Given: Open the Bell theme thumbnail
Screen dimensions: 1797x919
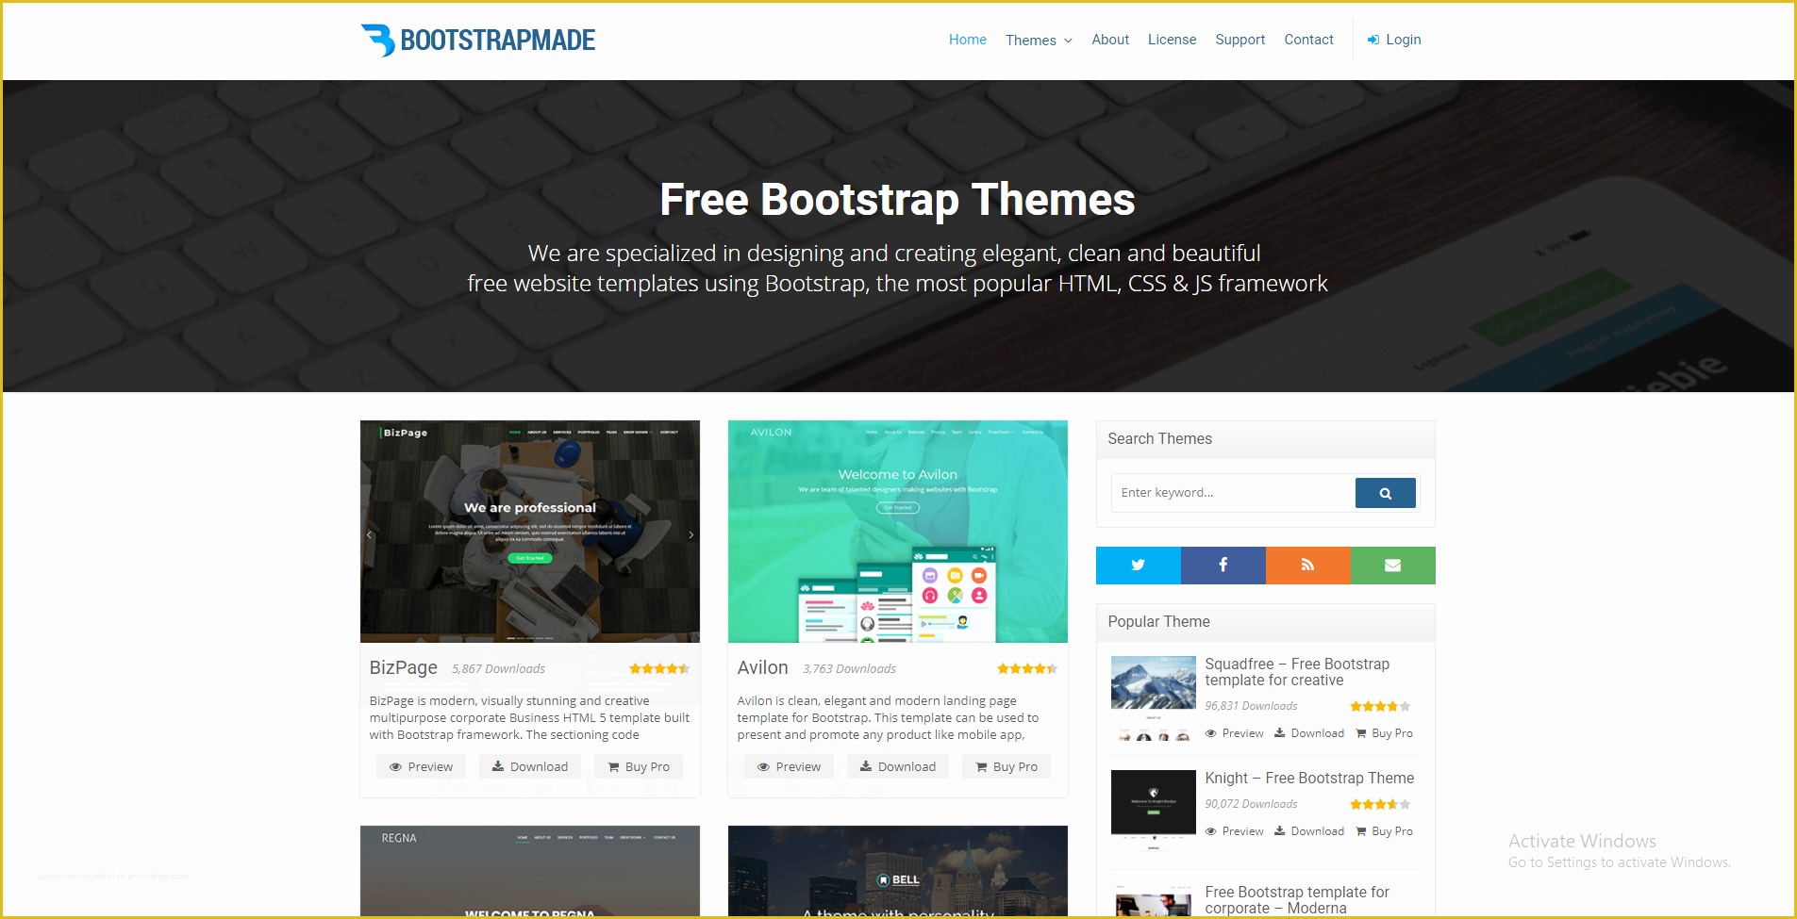Looking at the screenshot, I should click(897, 871).
